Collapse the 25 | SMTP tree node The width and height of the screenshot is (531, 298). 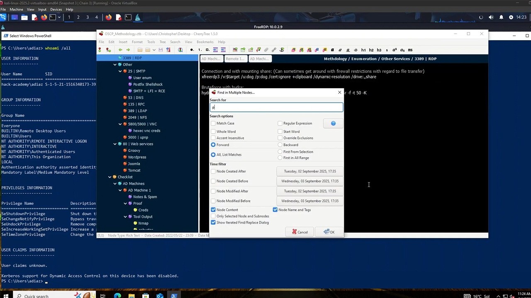click(x=120, y=71)
